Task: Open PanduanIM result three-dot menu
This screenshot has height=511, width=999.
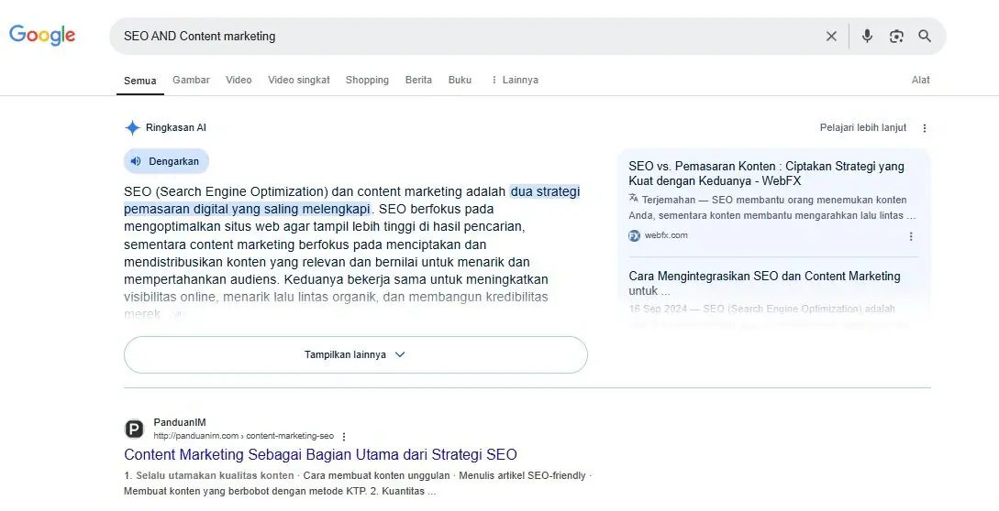Action: (344, 437)
